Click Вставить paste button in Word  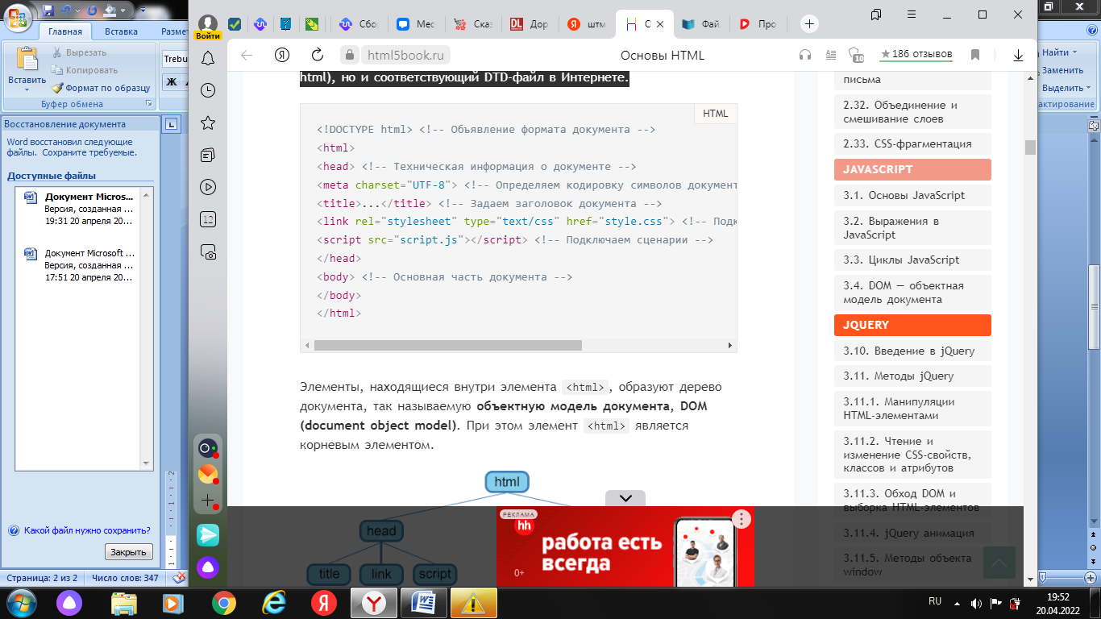click(x=27, y=66)
